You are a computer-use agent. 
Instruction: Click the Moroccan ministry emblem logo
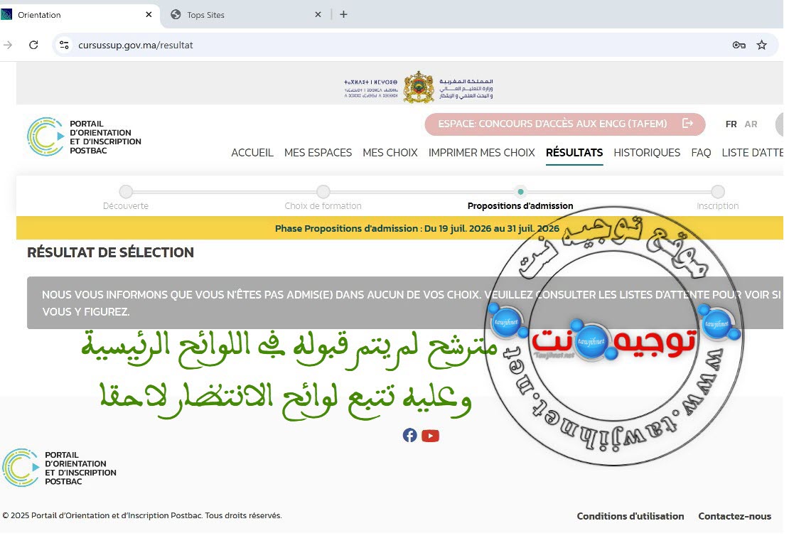(x=419, y=87)
